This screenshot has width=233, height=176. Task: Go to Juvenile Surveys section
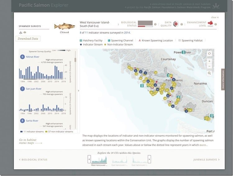[x=206, y=159]
